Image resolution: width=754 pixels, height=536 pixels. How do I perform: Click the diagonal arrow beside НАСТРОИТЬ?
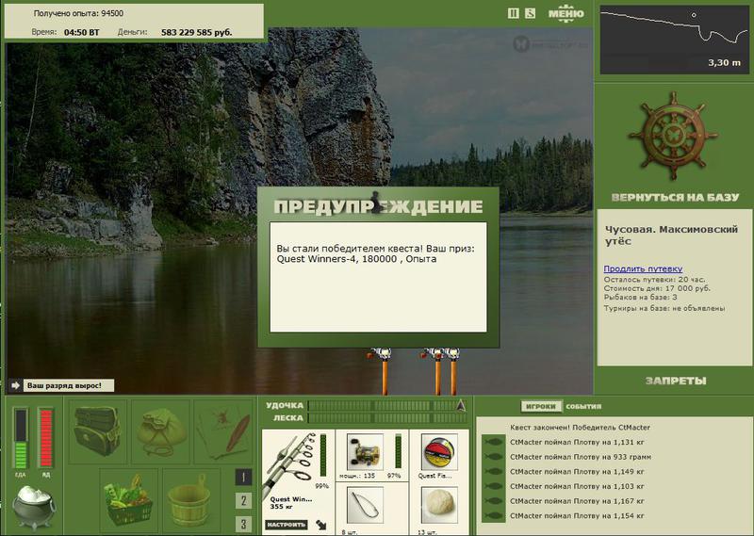321,525
